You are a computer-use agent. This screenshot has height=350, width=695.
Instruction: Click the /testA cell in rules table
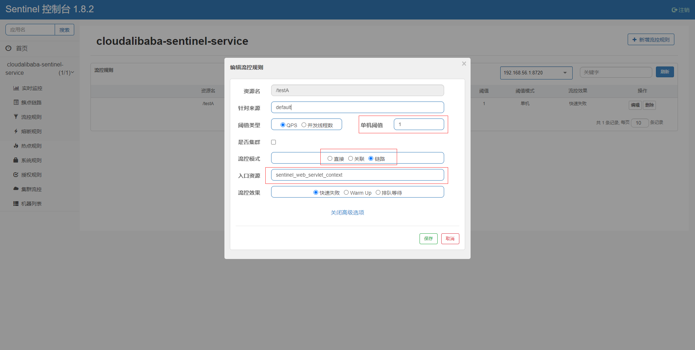pyautogui.click(x=208, y=104)
